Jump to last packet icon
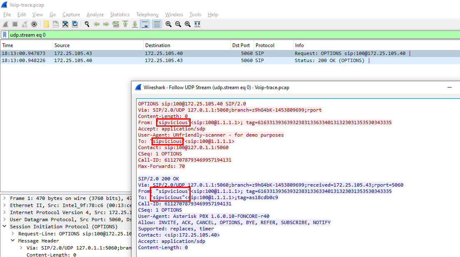 click(134, 24)
